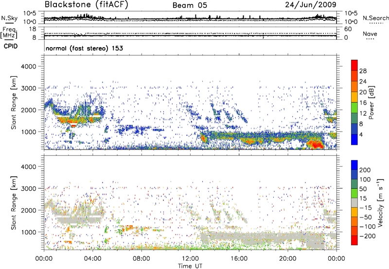Click the "04:00" time axis tick label
This screenshot has height=269, width=389.
pos(93,259)
